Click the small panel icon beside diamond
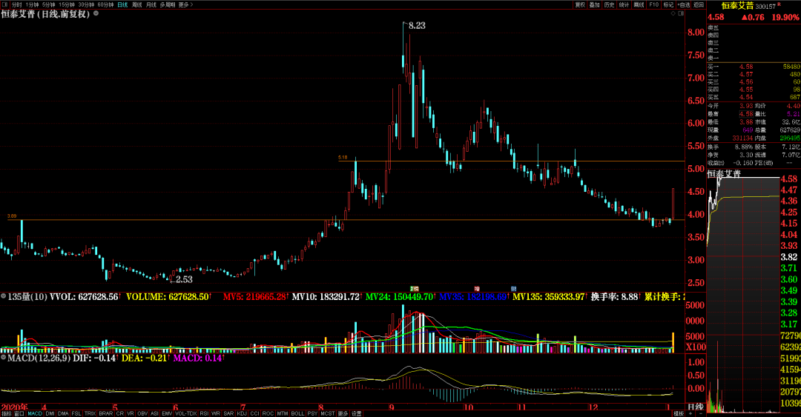The height and width of the screenshot is (417, 801). pyautogui.click(x=681, y=13)
